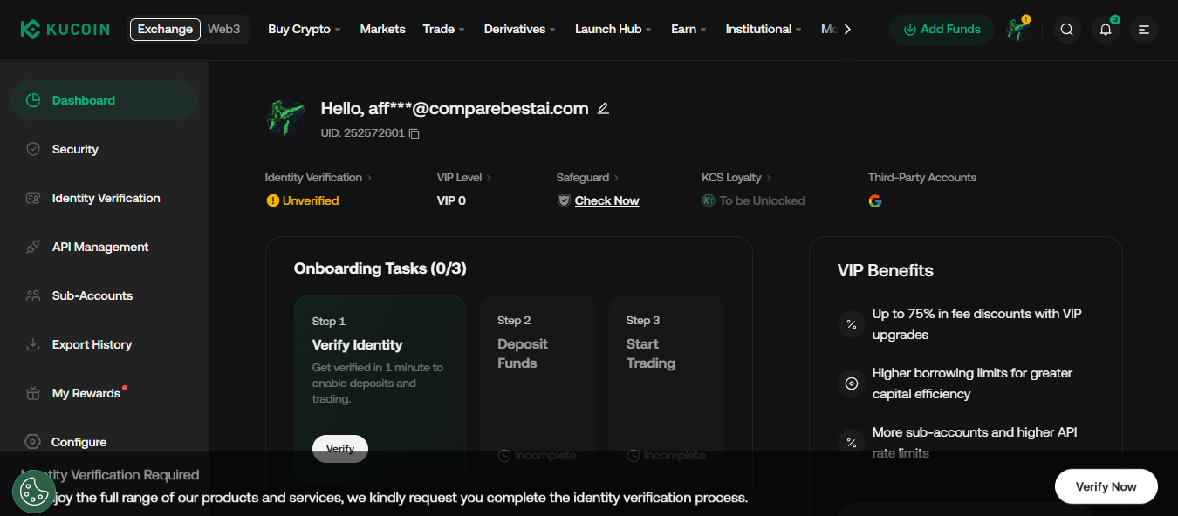Select Dashboard in the sidebar
This screenshot has width=1178, height=516.
coord(104,100)
